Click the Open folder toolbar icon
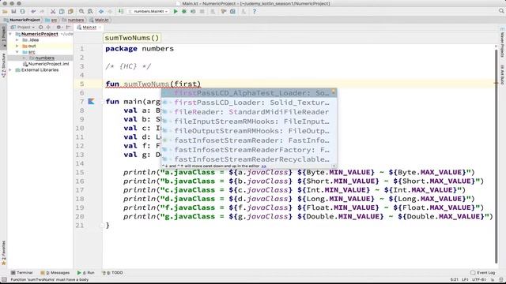The width and height of the screenshot is (506, 284). pos(5,11)
